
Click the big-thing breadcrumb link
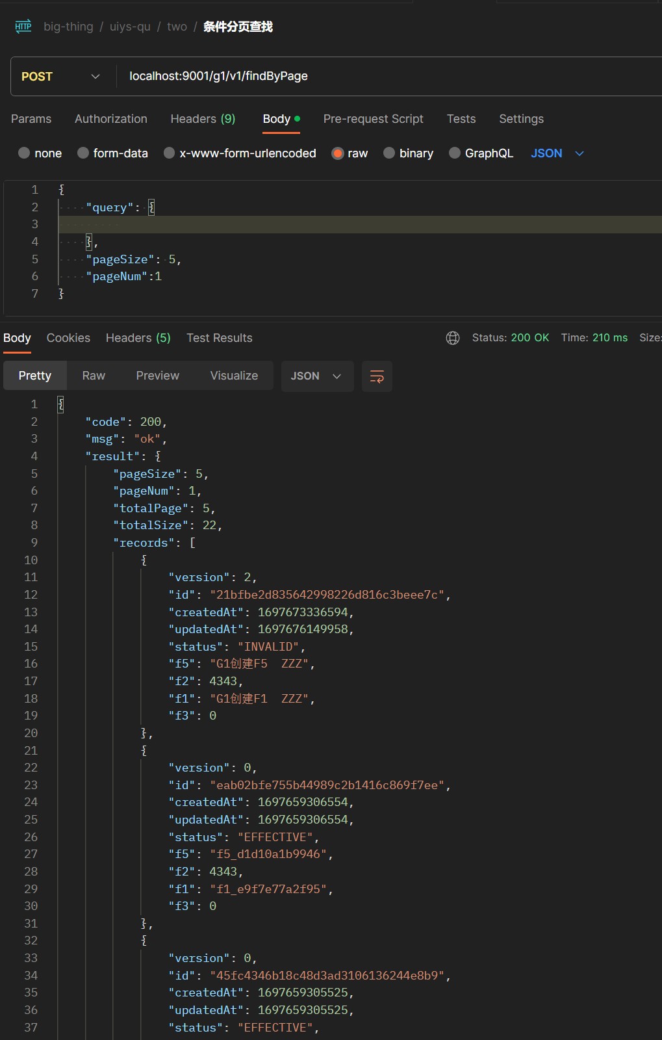pos(68,27)
